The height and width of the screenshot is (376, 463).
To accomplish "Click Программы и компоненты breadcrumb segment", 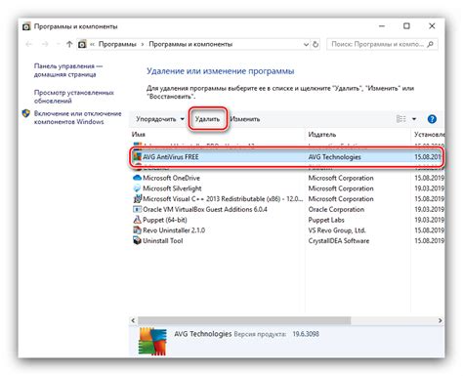I will tap(190, 44).
